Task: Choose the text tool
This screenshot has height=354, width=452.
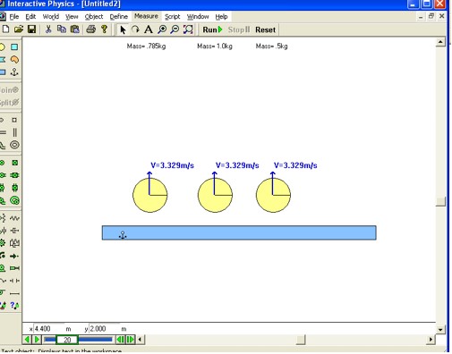Action: pos(149,29)
